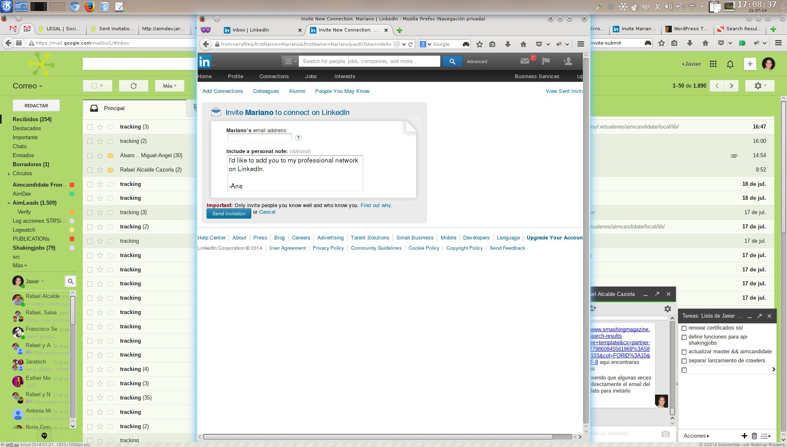Check 'definir funciones para api shakingjobs' task
Image resolution: width=787 pixels, height=447 pixels.
pos(684,337)
